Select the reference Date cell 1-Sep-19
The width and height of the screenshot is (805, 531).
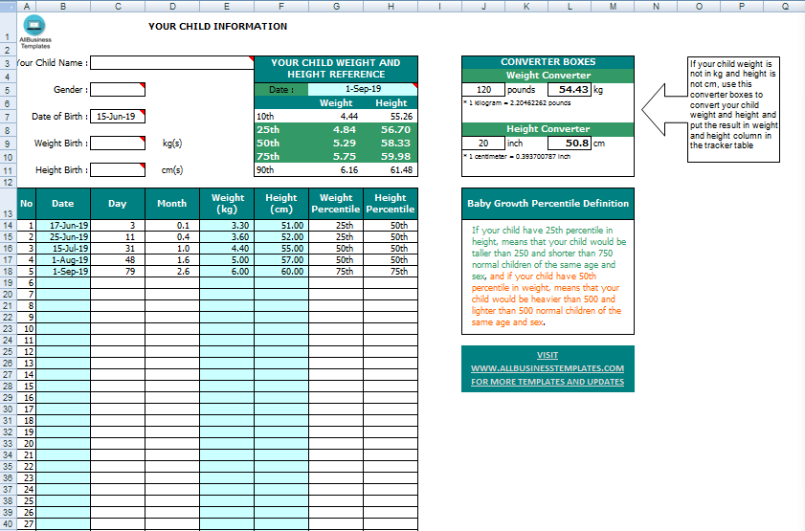click(363, 89)
